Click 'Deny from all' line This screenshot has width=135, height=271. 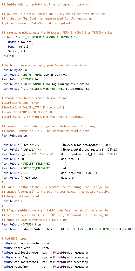point(18,47)
